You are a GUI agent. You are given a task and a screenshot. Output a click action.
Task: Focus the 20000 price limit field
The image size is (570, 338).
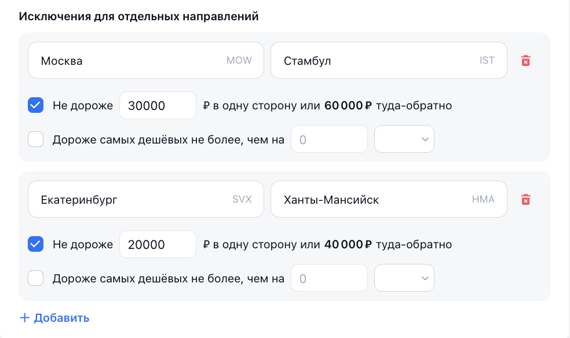158,244
